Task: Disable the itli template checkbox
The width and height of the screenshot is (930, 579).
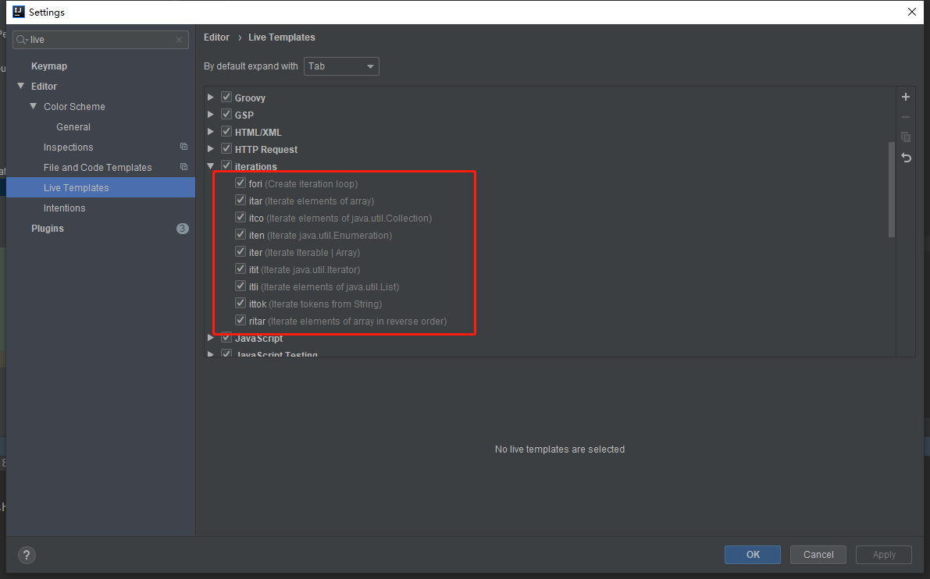Action: (x=241, y=286)
